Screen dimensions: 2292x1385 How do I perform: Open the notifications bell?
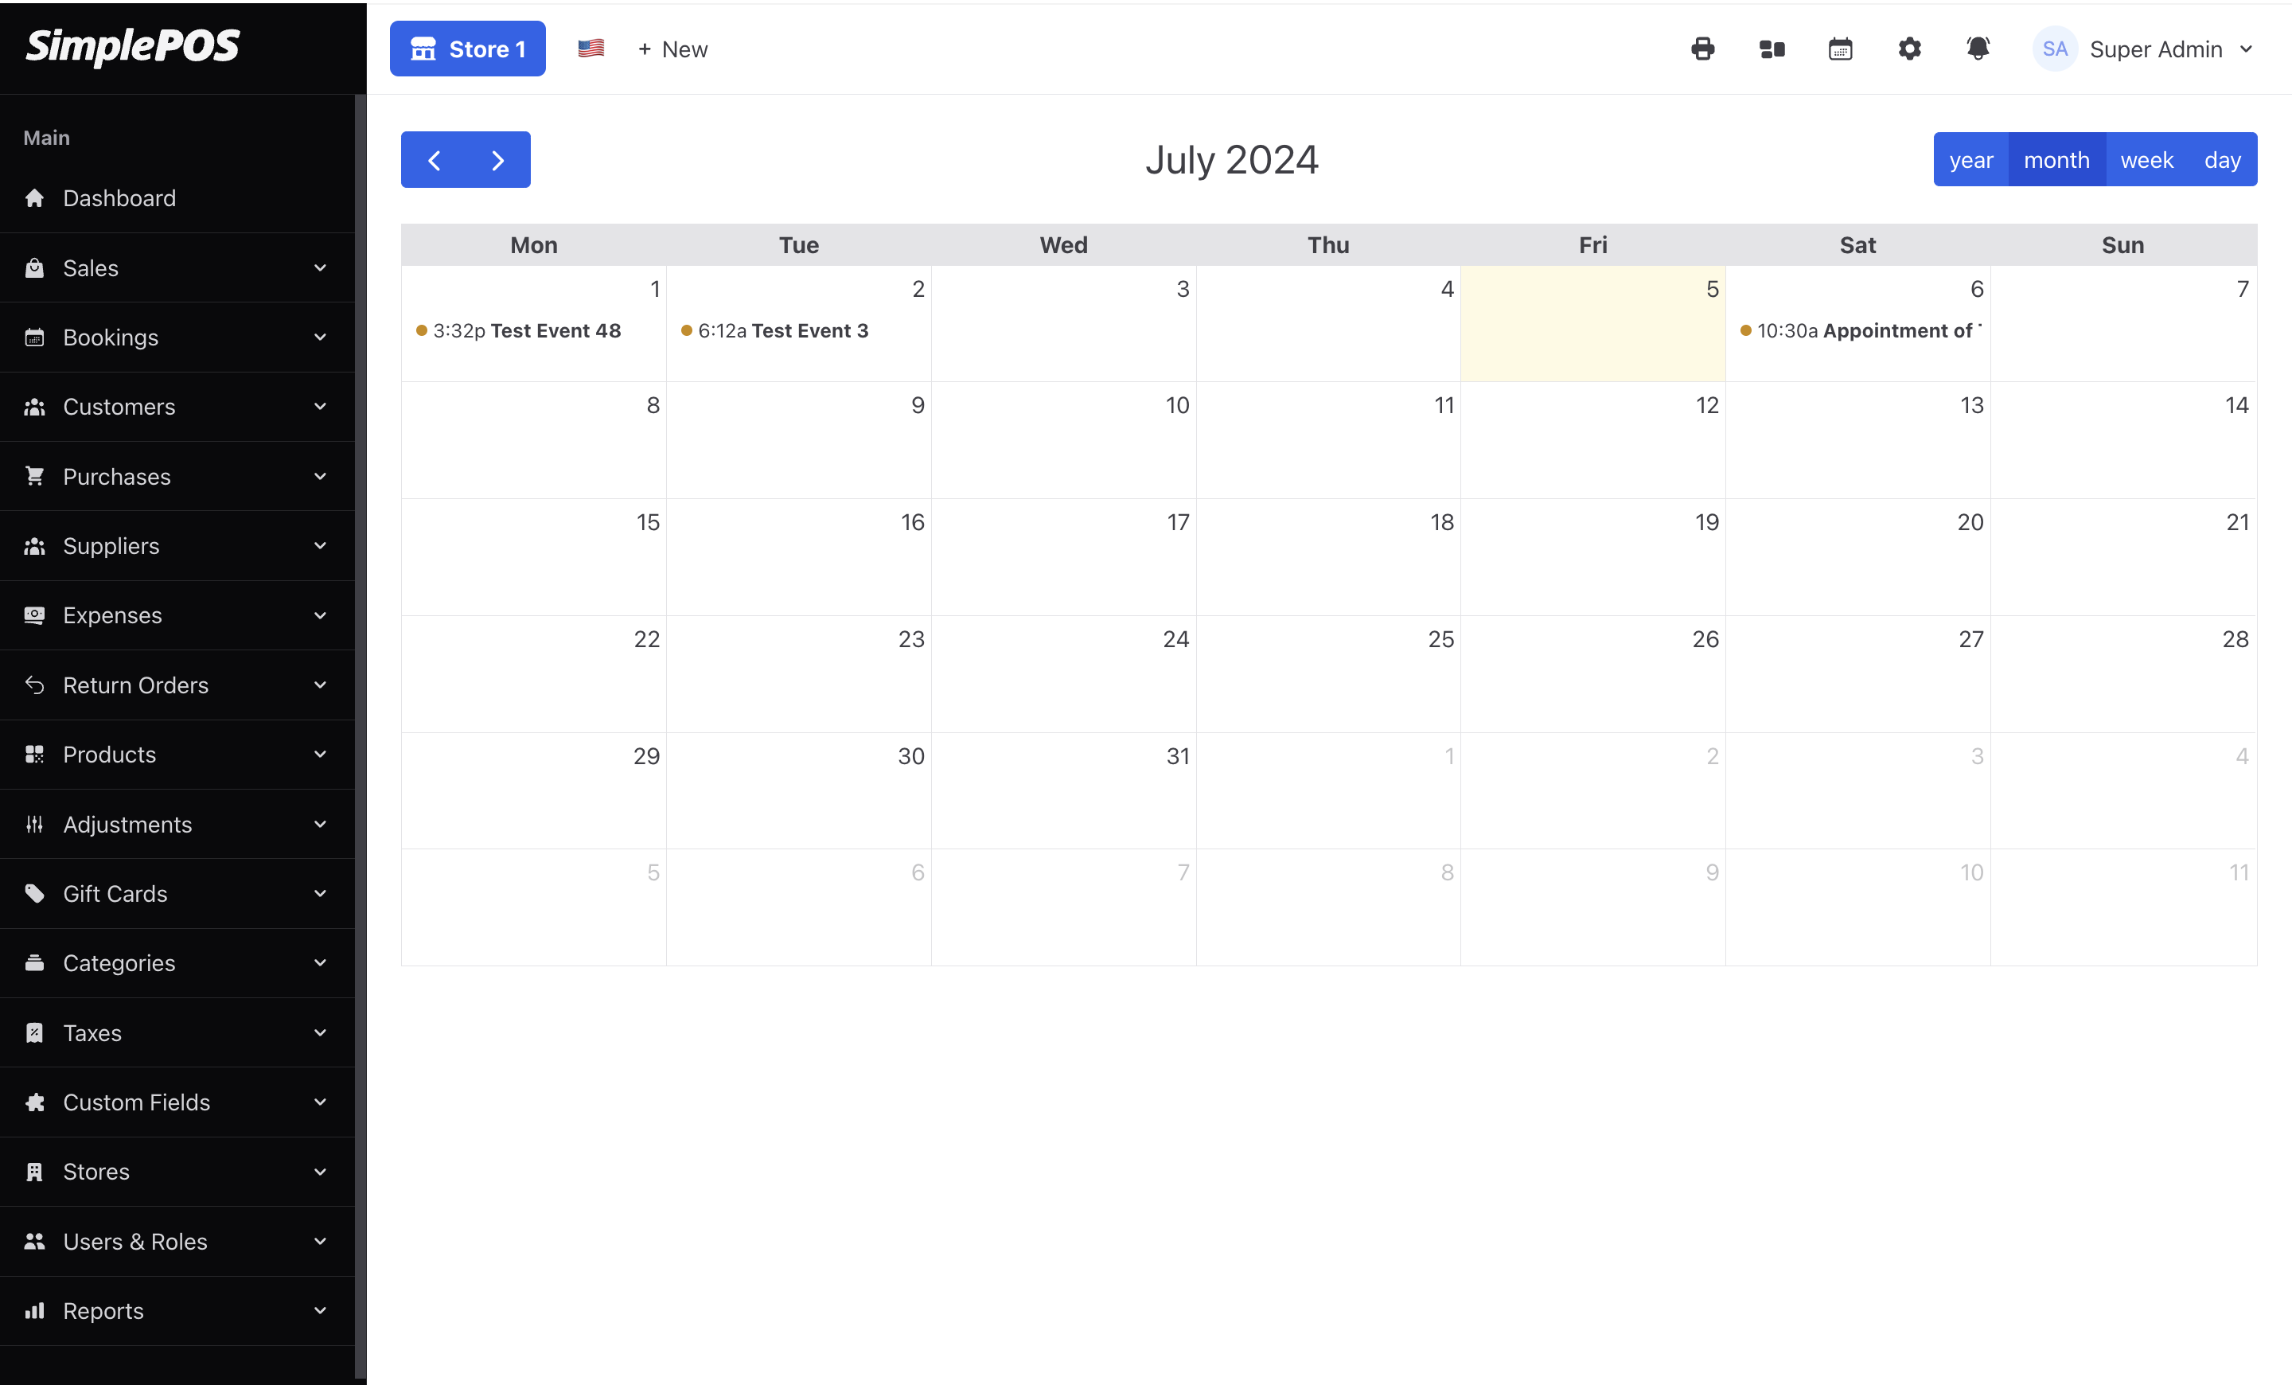point(1978,49)
